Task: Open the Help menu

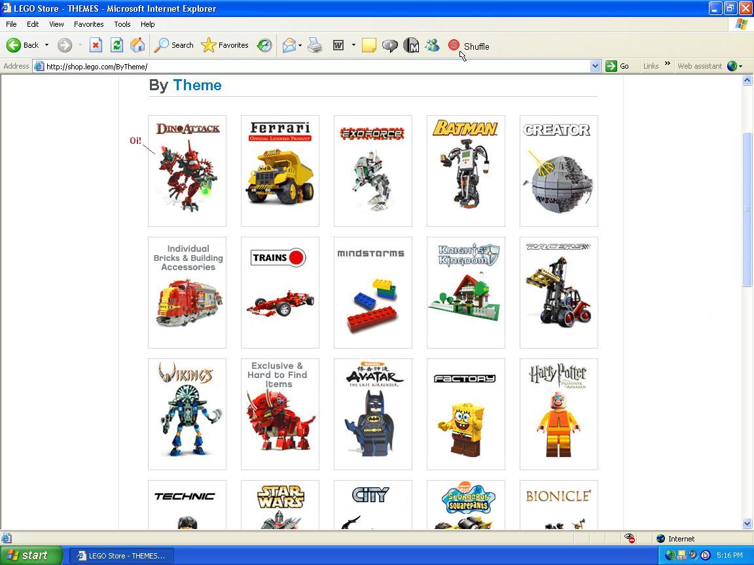Action: [x=148, y=24]
